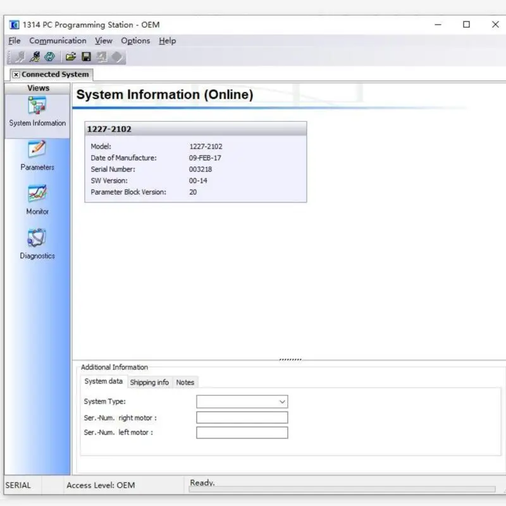Click the System Information (Online) heading
506x506 pixels.
(164, 95)
